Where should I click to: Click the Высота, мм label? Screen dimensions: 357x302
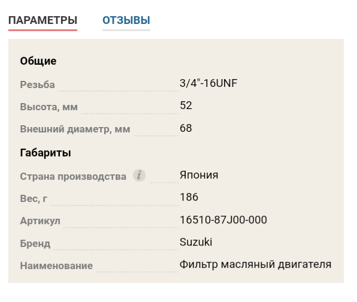point(49,107)
